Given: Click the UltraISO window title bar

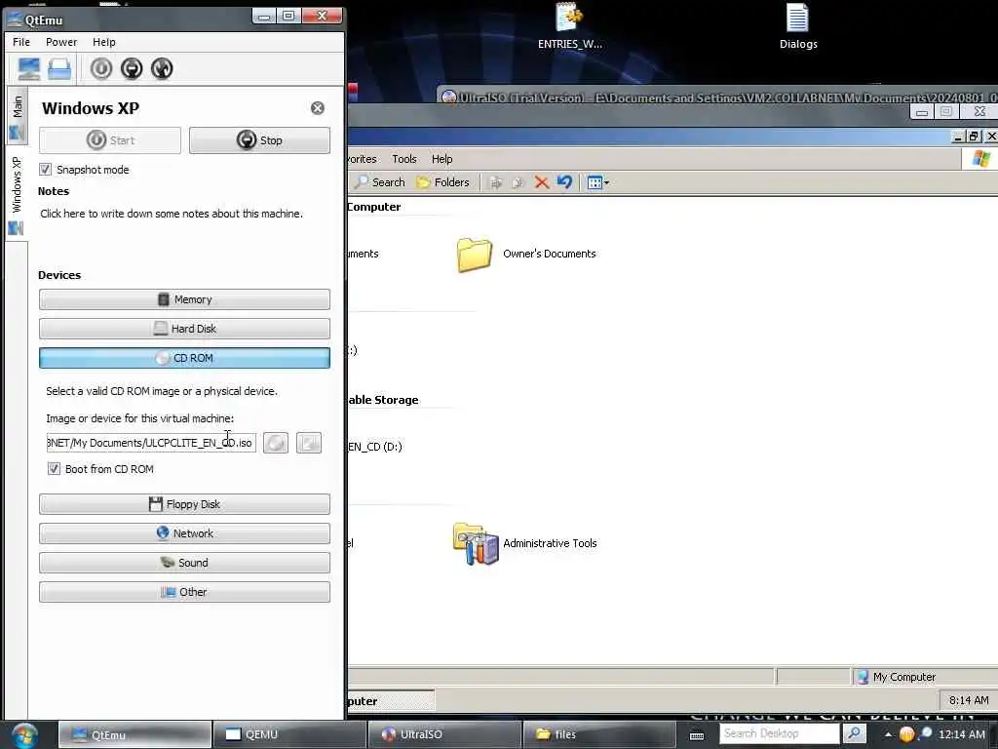Looking at the screenshot, I should (x=719, y=98).
